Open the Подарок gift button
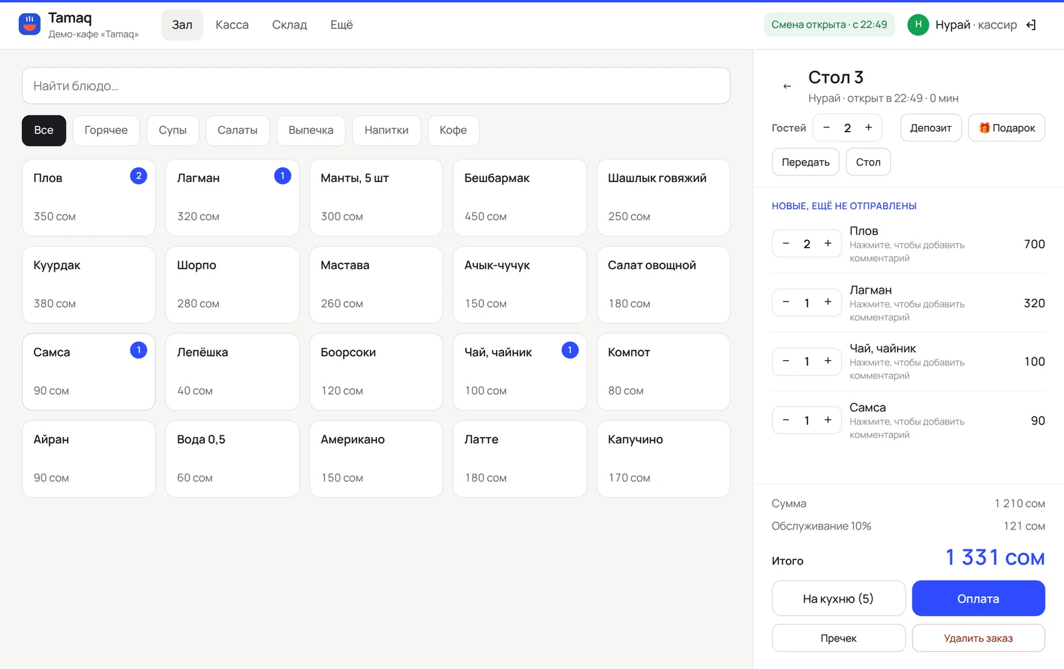 click(x=1007, y=128)
